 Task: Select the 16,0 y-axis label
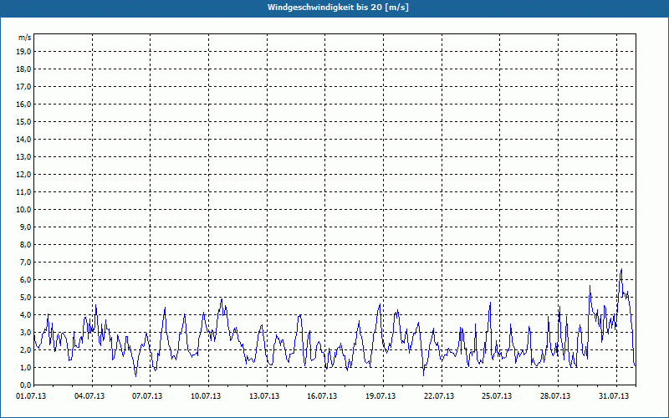[x=23, y=104]
